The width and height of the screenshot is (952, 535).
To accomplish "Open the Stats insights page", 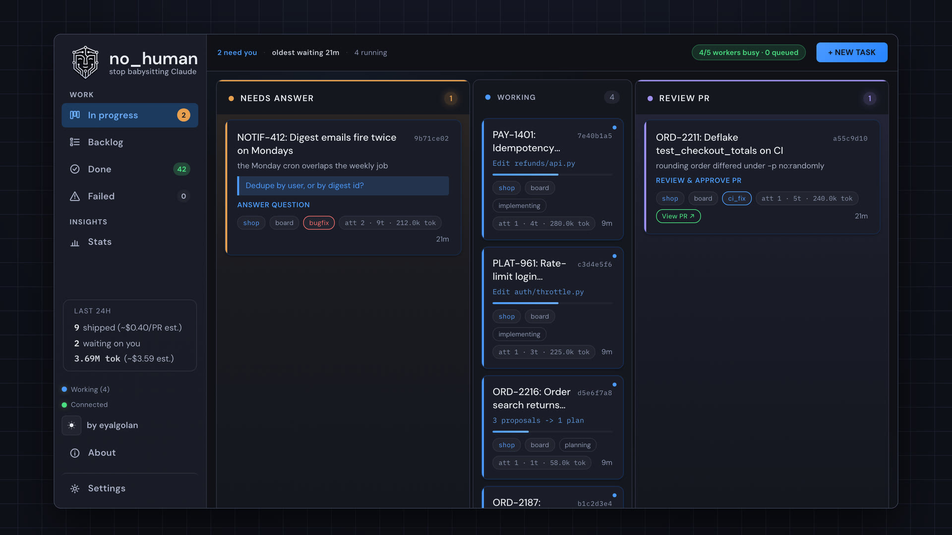I will (x=130, y=242).
